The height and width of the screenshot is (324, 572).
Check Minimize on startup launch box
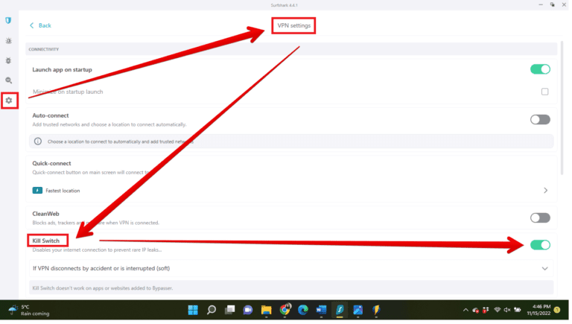544,92
